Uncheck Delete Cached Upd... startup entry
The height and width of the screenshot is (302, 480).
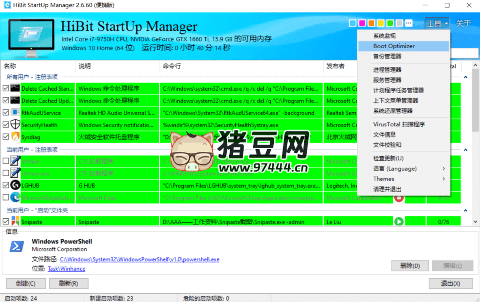pos(6,101)
